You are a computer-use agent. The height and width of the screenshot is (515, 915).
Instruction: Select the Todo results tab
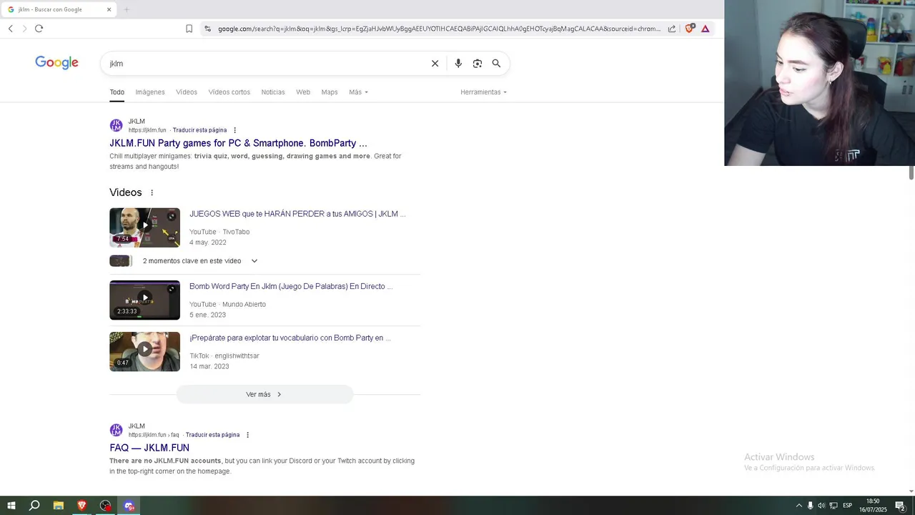coord(117,92)
